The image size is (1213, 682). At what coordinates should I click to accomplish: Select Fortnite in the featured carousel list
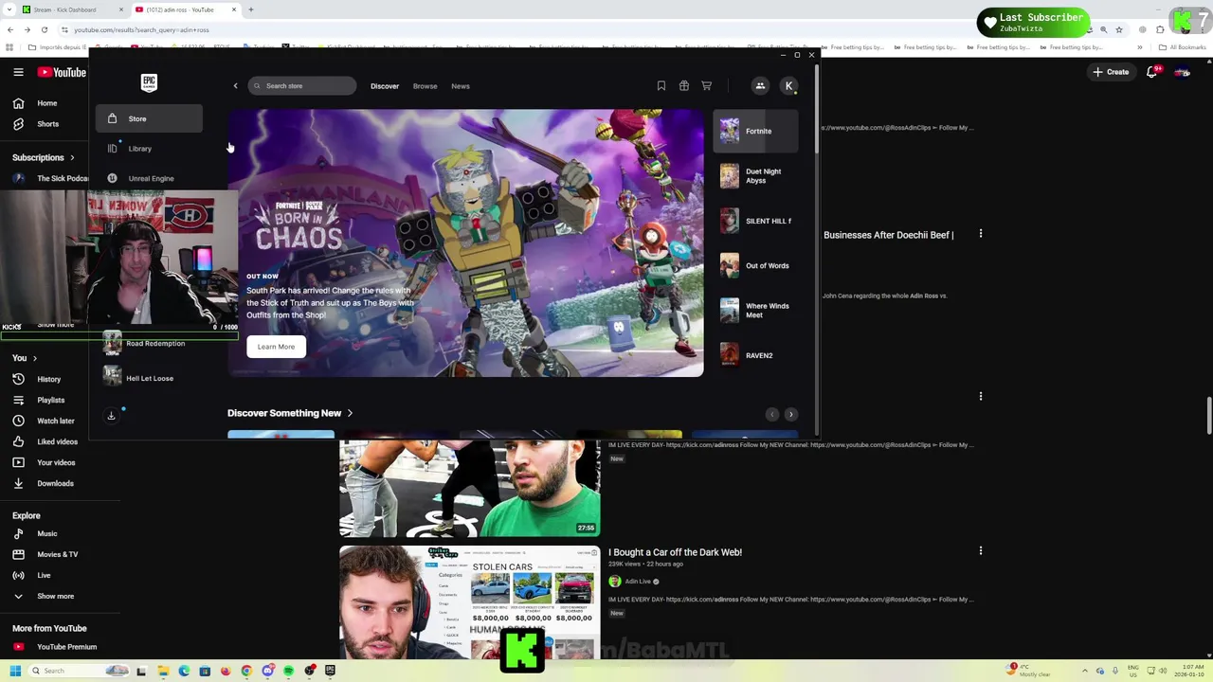click(755, 131)
